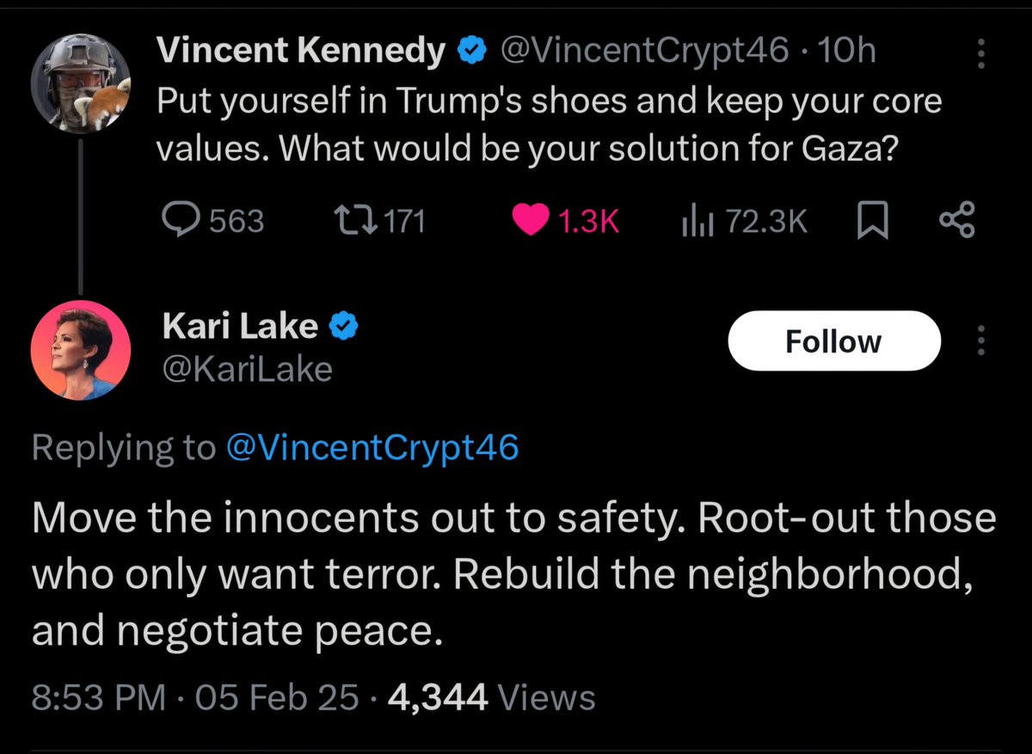
Task: Open the share icon on tweet
Action: coord(957,221)
